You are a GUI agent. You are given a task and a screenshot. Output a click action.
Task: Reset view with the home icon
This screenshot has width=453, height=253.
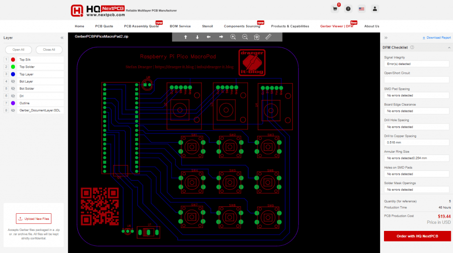click(x=257, y=37)
